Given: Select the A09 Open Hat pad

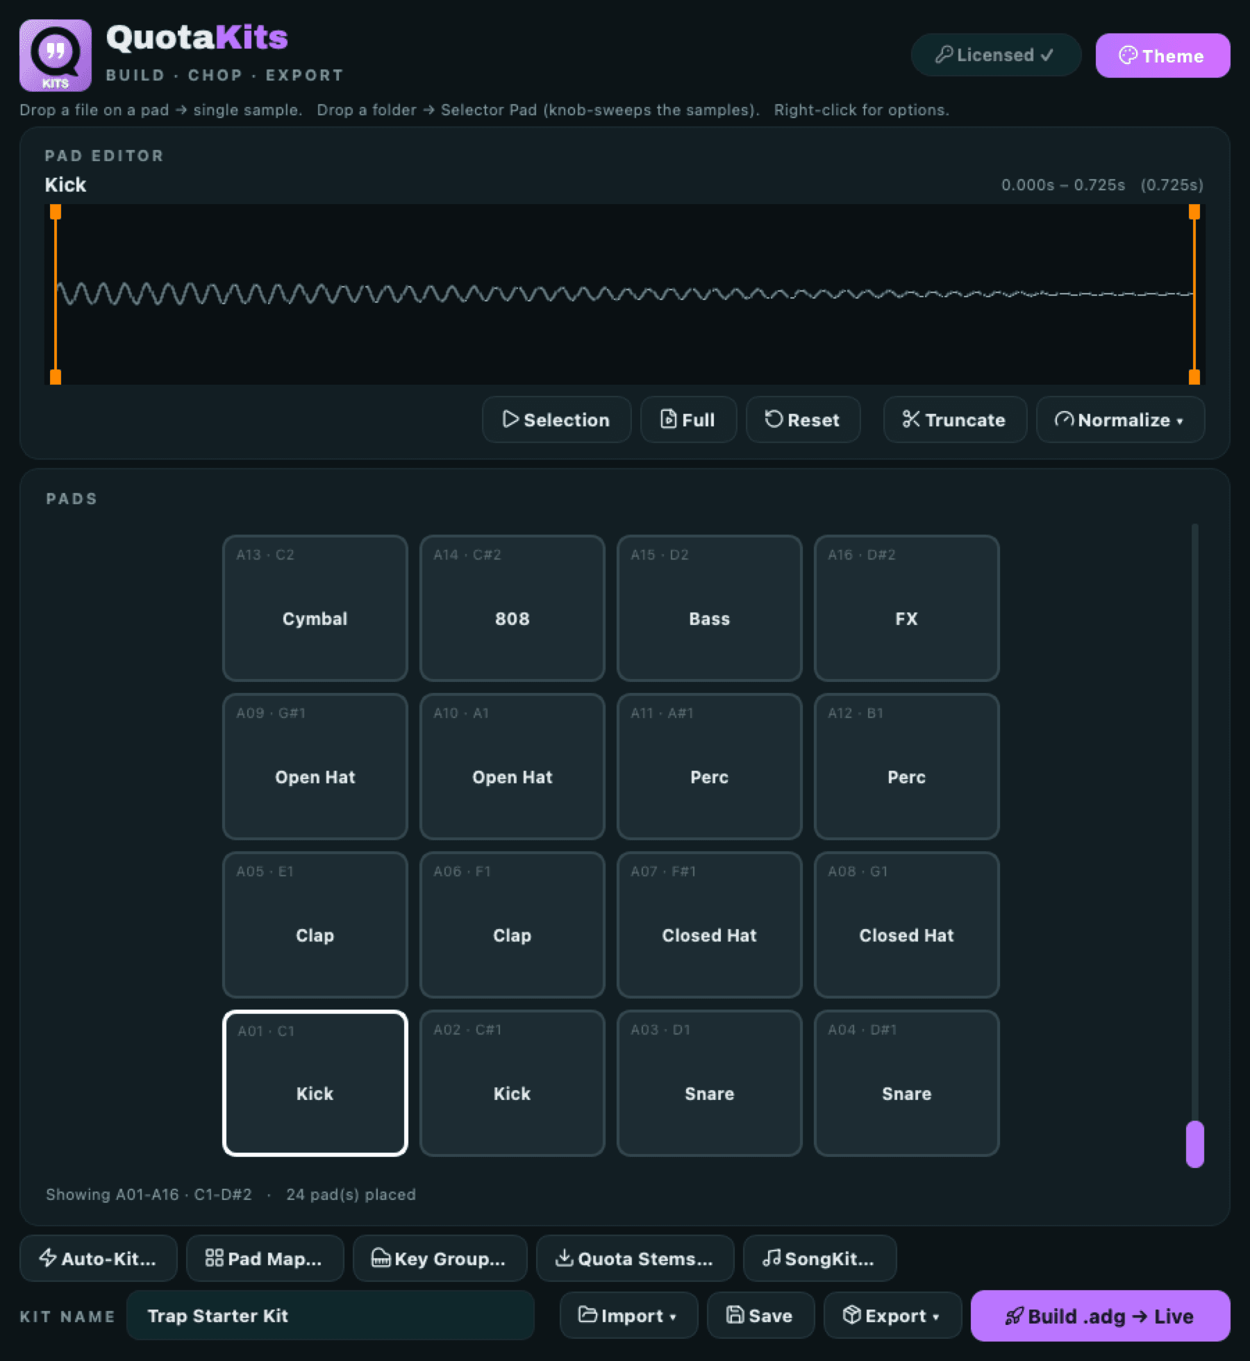Looking at the screenshot, I should pos(315,767).
